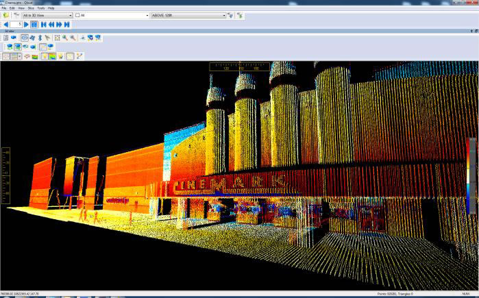Click the rewind double-arrow button
The width and height of the screenshot is (479, 298).
pyautogui.click(x=51, y=25)
